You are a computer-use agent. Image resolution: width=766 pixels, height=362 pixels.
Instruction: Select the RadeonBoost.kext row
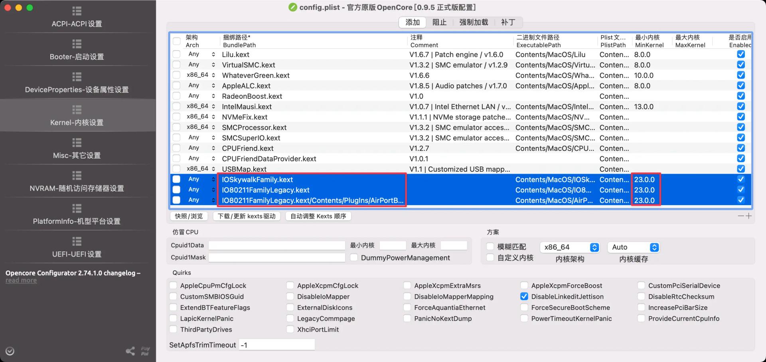(461, 96)
